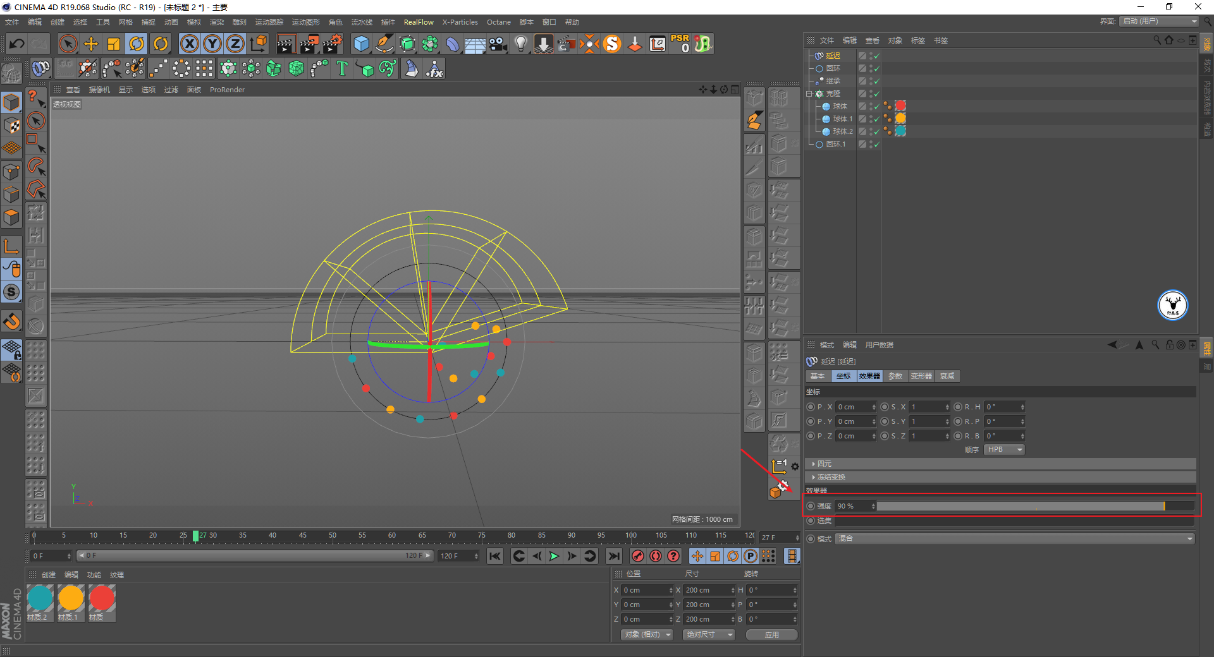Switch to the 变形器 attribute tab
Image resolution: width=1214 pixels, height=657 pixels.
pyautogui.click(x=921, y=376)
